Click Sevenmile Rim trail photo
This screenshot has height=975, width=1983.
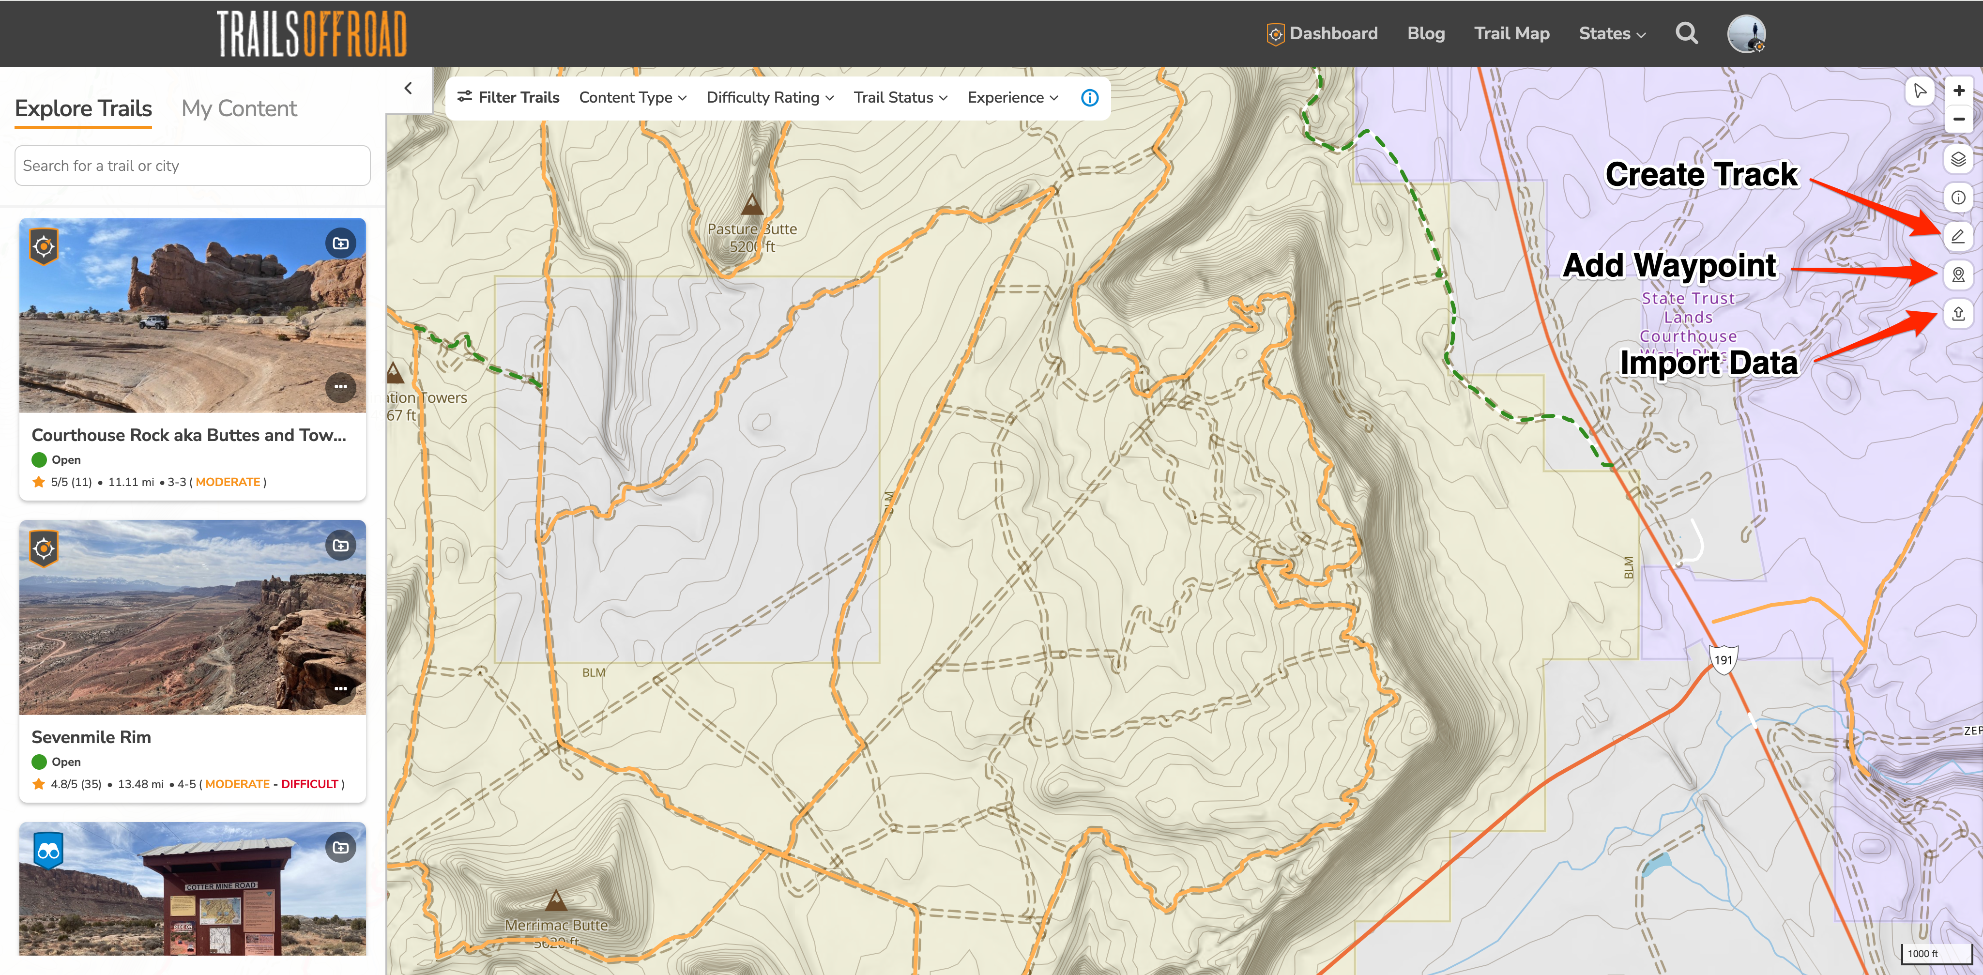pos(193,617)
